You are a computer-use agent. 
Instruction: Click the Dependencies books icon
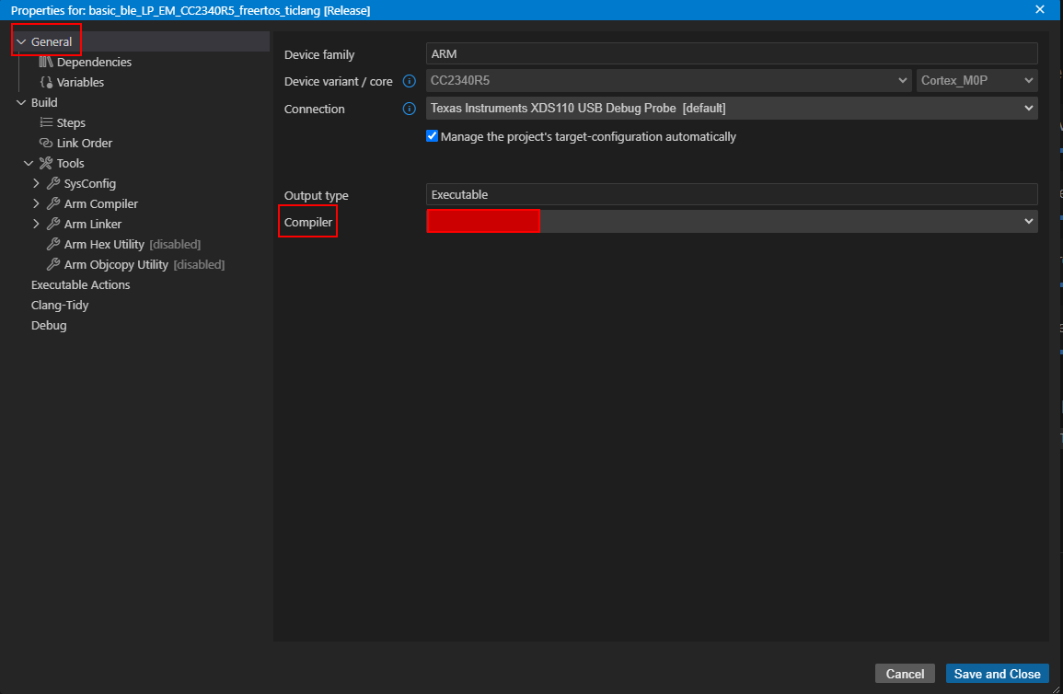[x=46, y=62]
